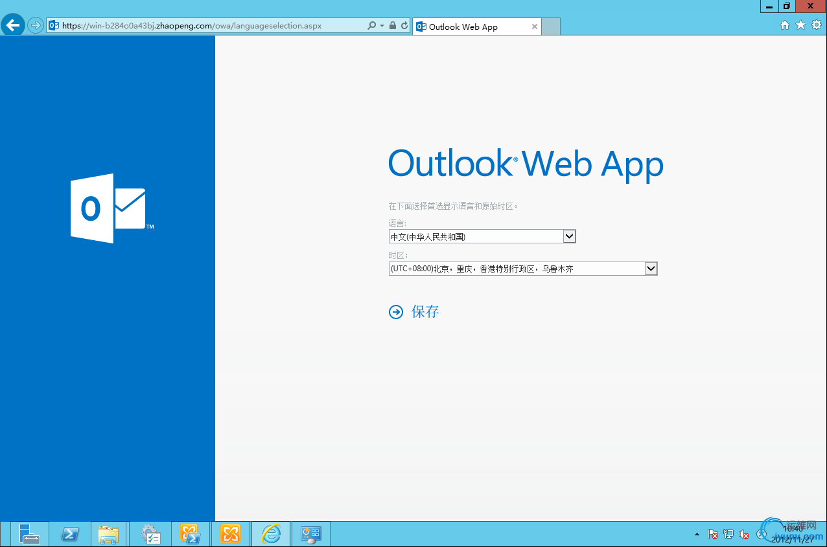Open the gear-and-checklist taskbar icon

[150, 534]
